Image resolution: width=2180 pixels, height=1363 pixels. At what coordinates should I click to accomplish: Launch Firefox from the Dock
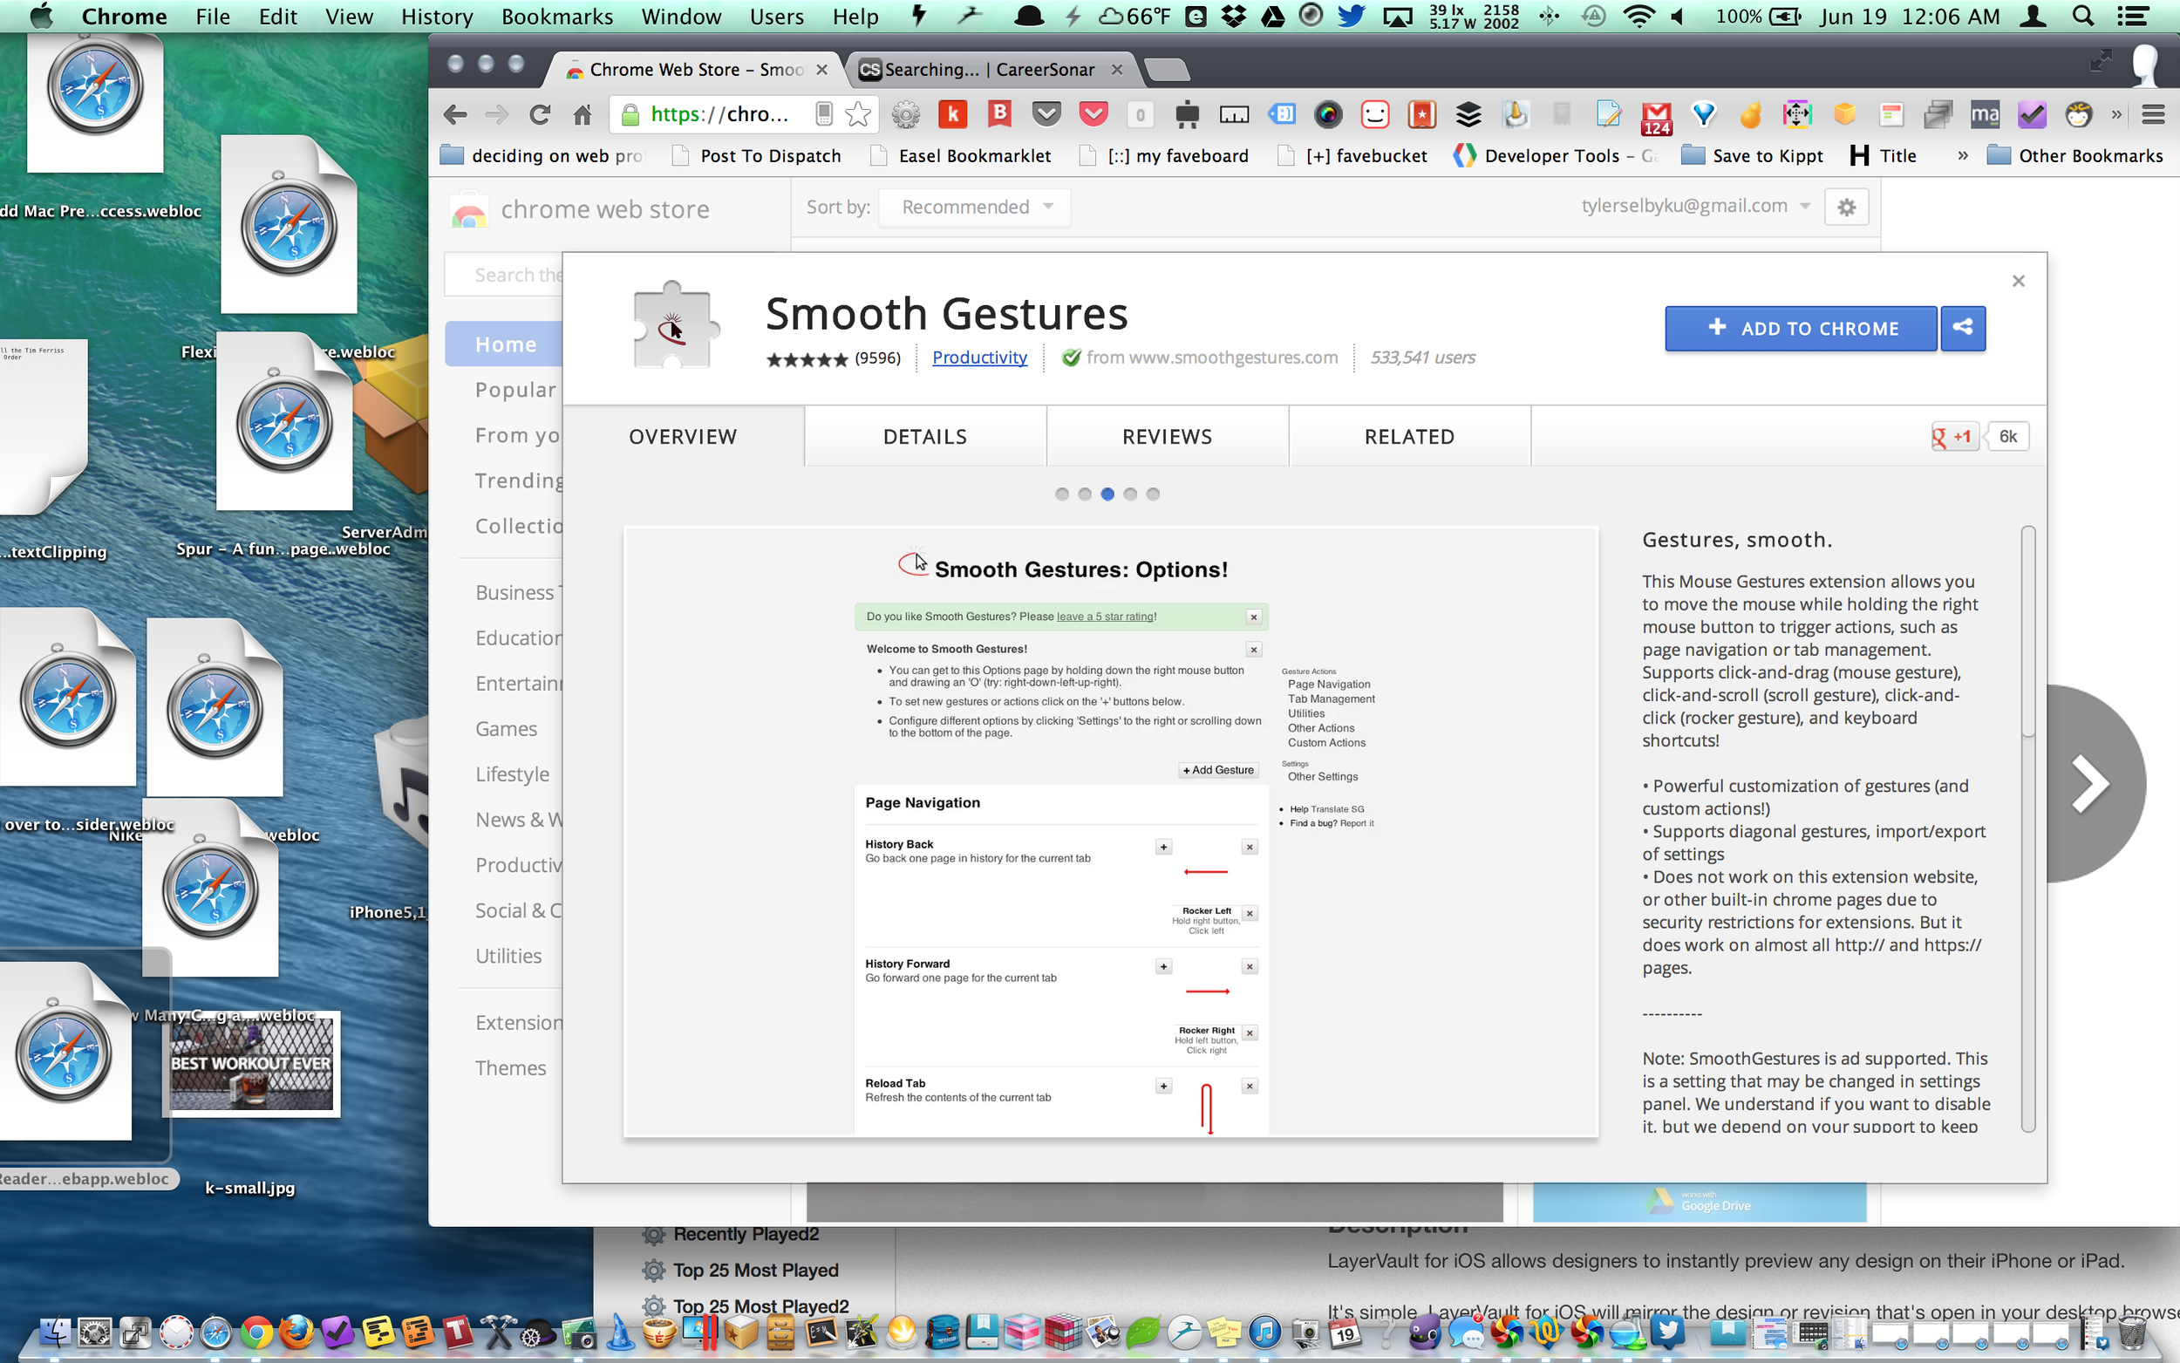(296, 1332)
